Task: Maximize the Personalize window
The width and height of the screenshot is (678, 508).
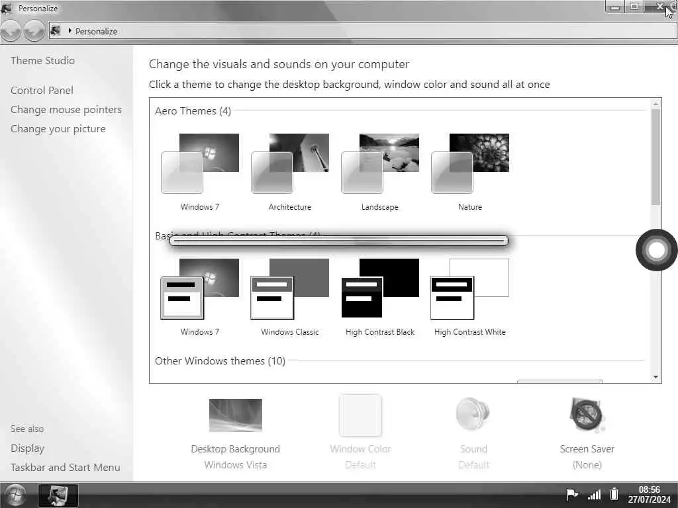Action: [x=634, y=7]
